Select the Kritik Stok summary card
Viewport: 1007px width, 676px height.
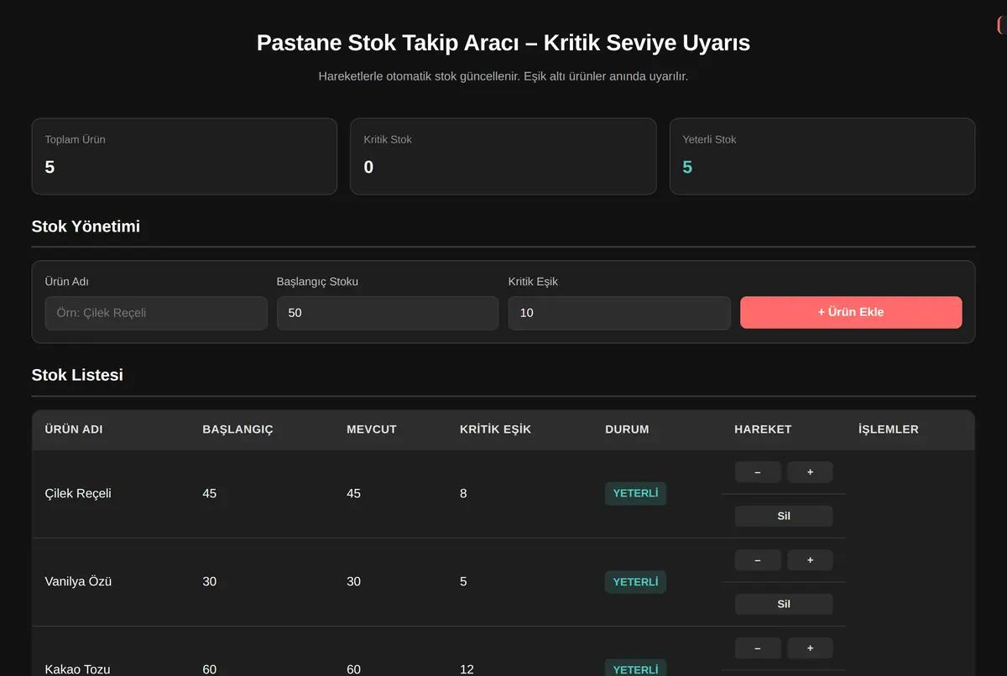point(503,156)
